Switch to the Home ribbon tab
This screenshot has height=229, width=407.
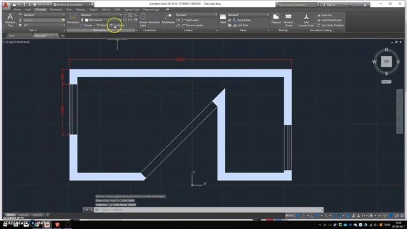coord(17,10)
